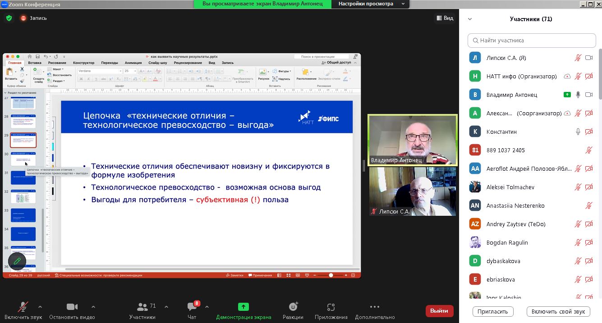The height and width of the screenshot is (323, 602).
Task: Click the Липски С.А. video tile
Action: pyautogui.click(x=413, y=191)
